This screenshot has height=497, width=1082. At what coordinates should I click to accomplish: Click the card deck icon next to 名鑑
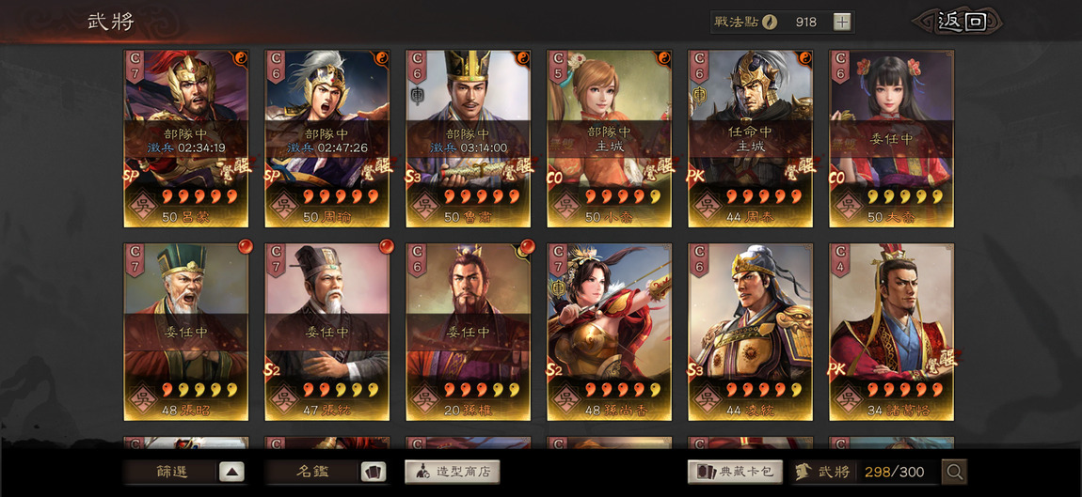374,473
